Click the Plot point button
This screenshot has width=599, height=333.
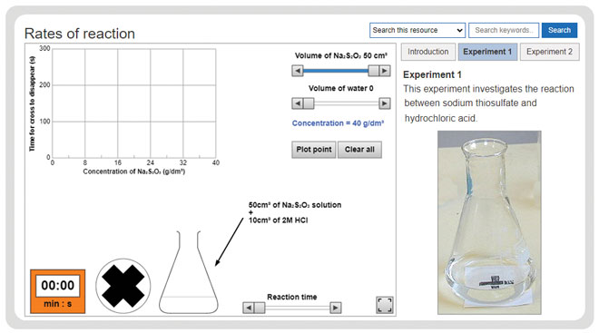314,150
